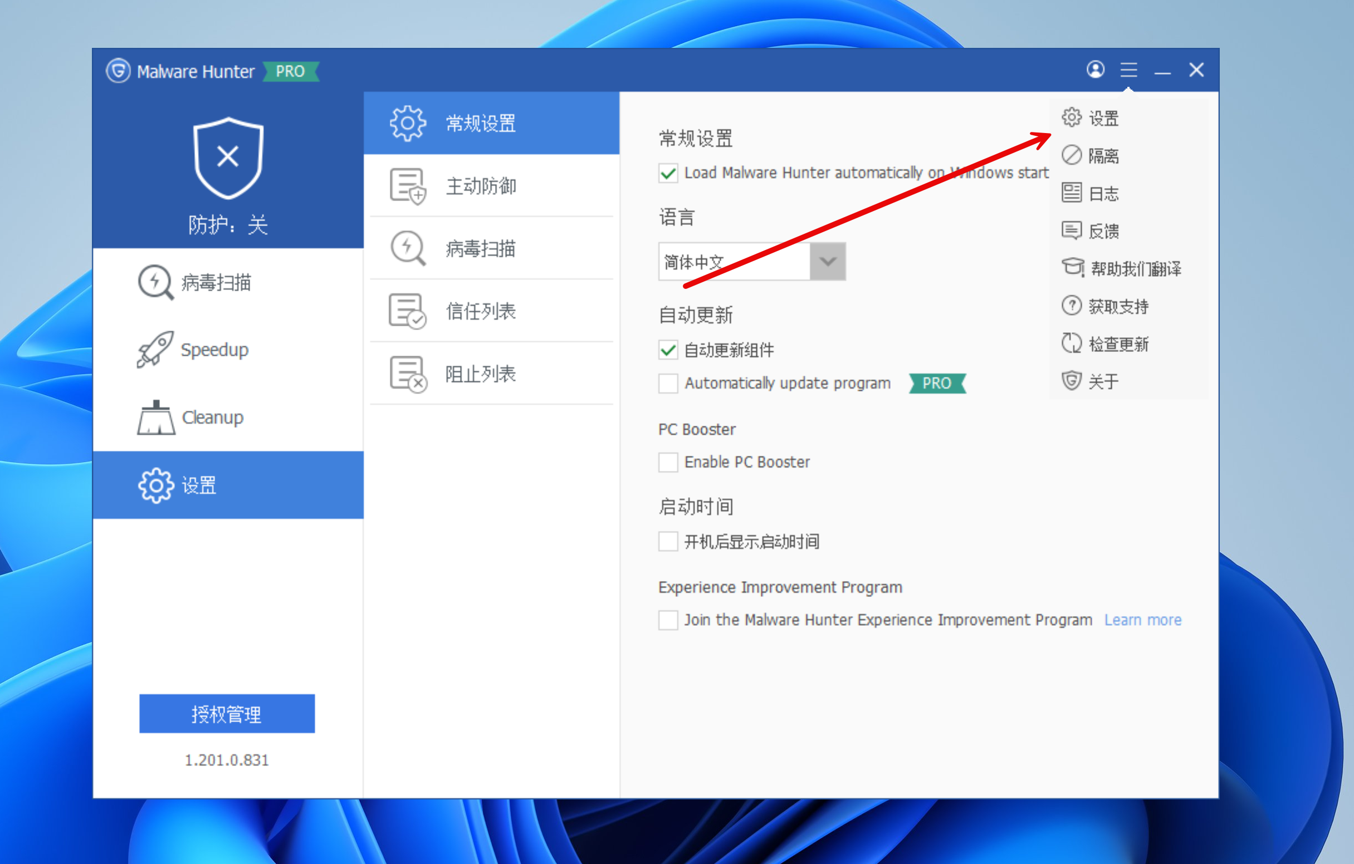Click the 隔离 quarantine menu icon
Viewport: 1354px width, 864px height.
1071,155
